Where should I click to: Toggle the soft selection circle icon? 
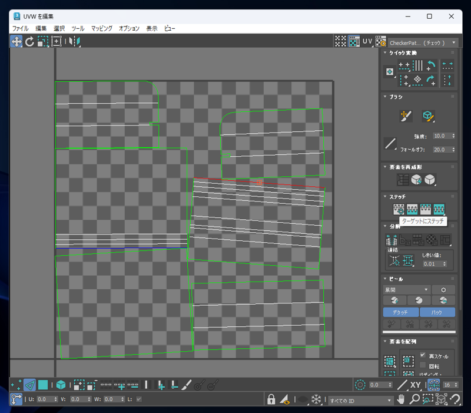click(360, 385)
